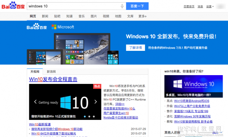Switch to the 新浪网 tab
This screenshot has width=228, height=137.
point(51,72)
